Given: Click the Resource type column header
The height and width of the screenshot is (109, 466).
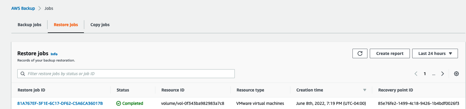Looking at the screenshot, I should 250,90.
